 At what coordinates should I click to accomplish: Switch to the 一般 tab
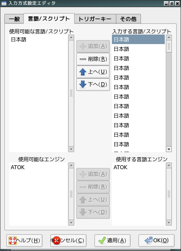pos(14,19)
